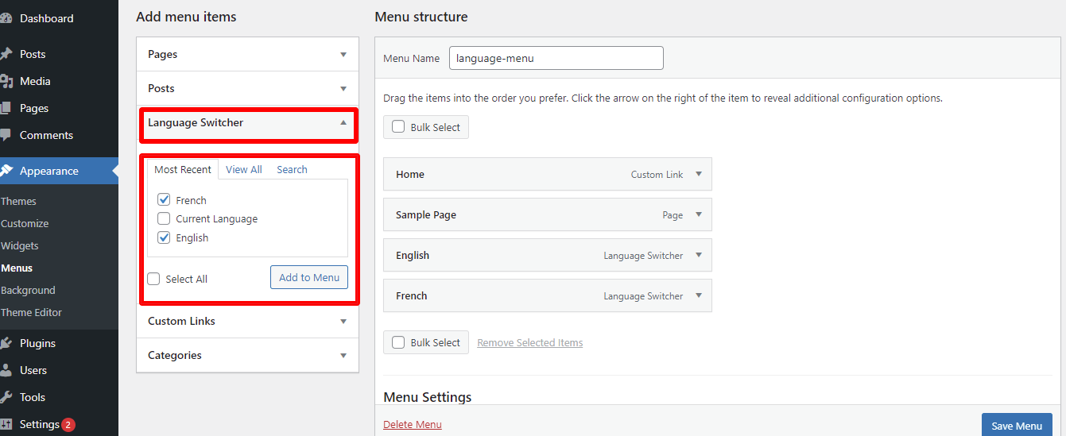The height and width of the screenshot is (436, 1066).
Task: Click the Users person icon
Action: coord(6,370)
